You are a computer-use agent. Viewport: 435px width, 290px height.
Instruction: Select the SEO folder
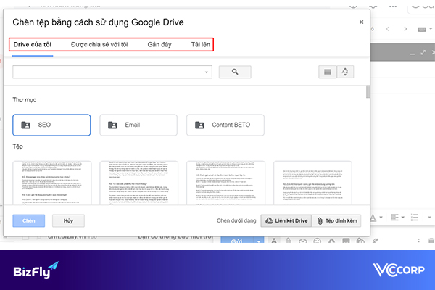pyautogui.click(x=51, y=125)
